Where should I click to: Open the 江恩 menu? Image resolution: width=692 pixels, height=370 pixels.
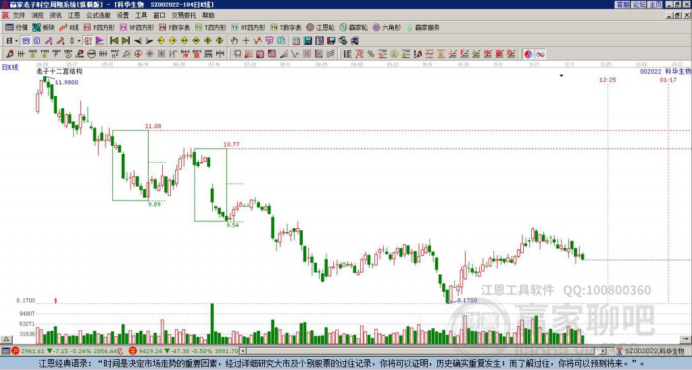(74, 16)
